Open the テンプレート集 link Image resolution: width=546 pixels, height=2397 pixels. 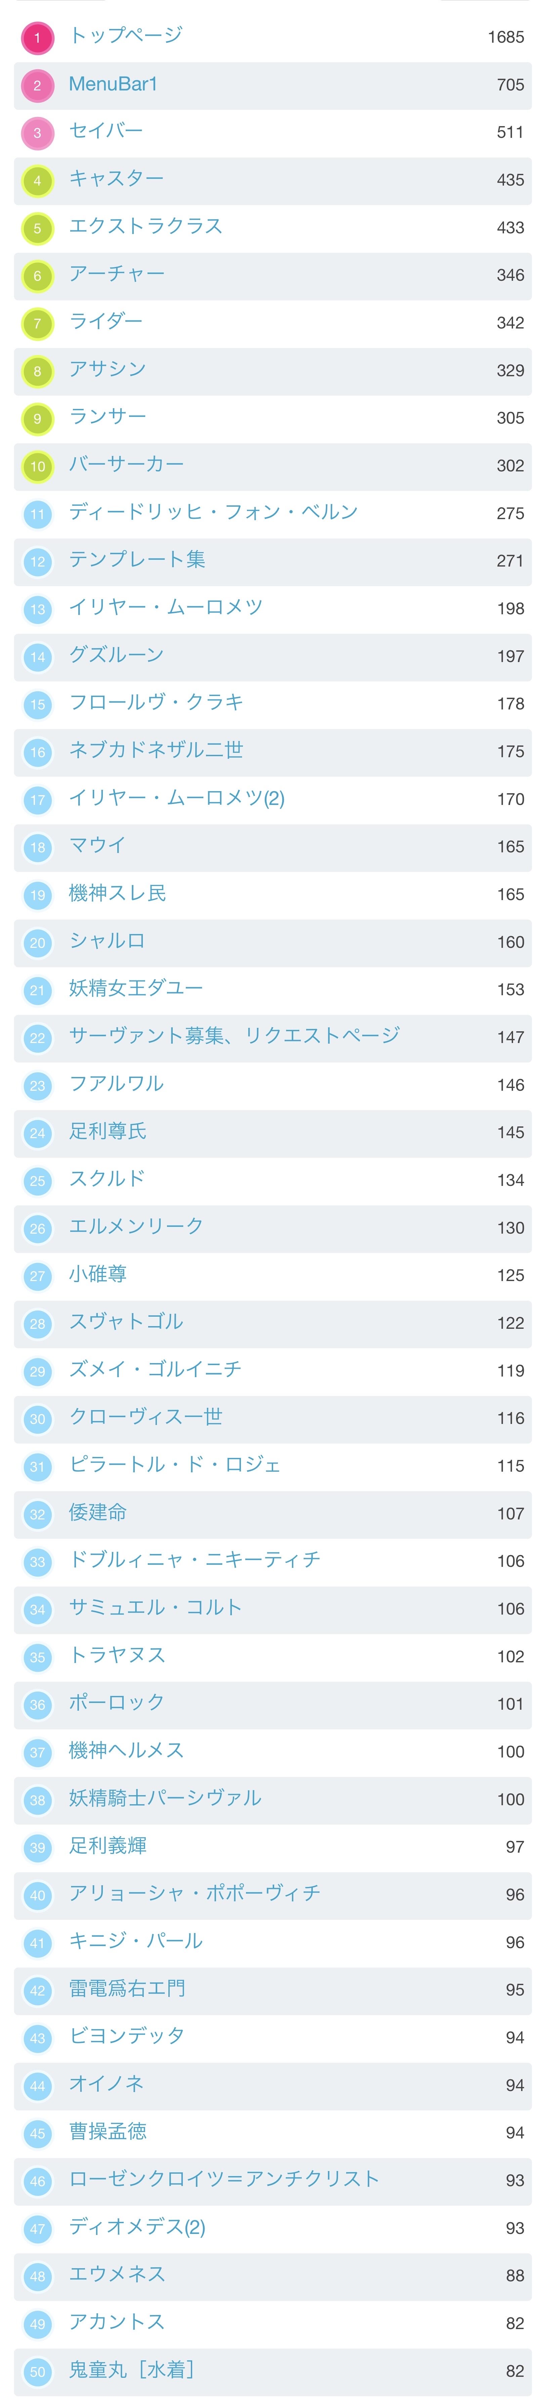point(137,559)
